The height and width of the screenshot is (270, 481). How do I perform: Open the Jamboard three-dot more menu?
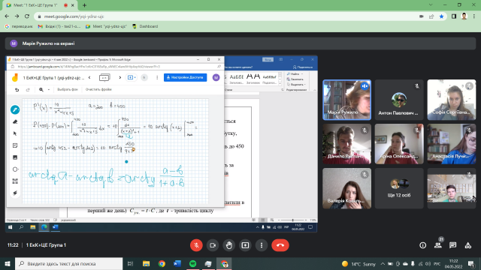(157, 77)
